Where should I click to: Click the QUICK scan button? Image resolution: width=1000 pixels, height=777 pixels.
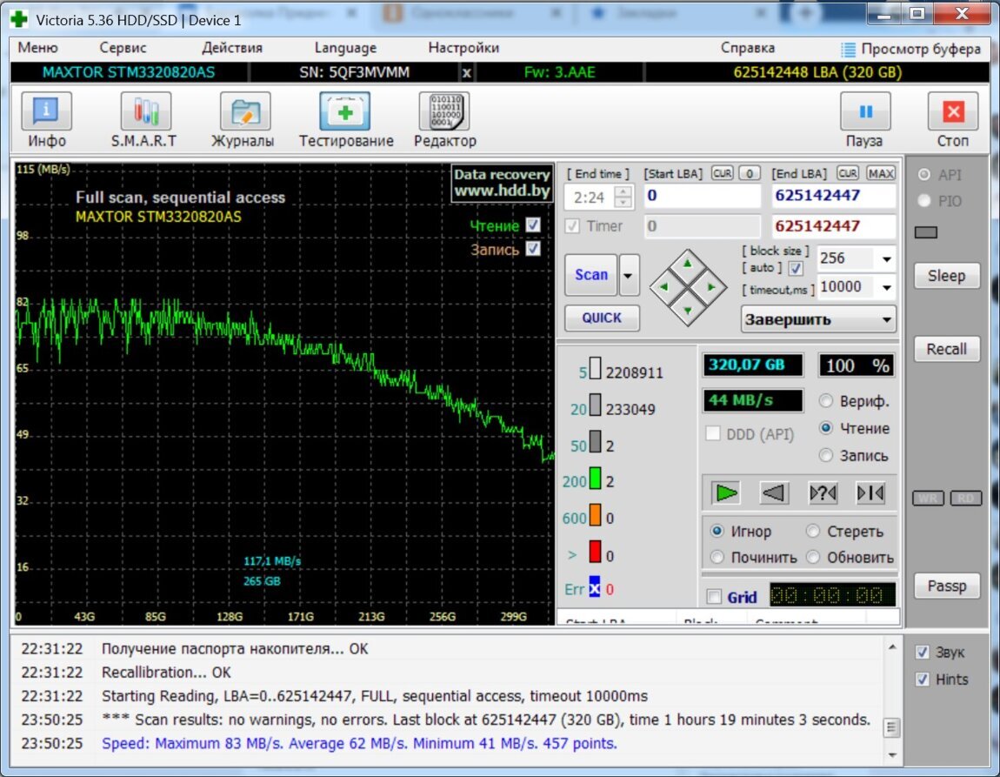point(602,318)
